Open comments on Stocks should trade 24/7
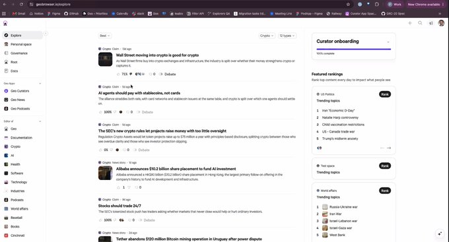 pos(131,220)
